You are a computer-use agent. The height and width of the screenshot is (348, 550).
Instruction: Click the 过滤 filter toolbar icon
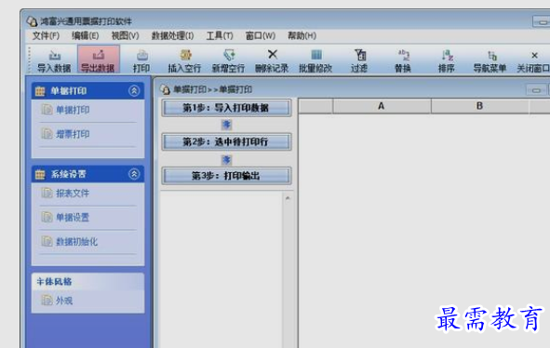point(360,55)
